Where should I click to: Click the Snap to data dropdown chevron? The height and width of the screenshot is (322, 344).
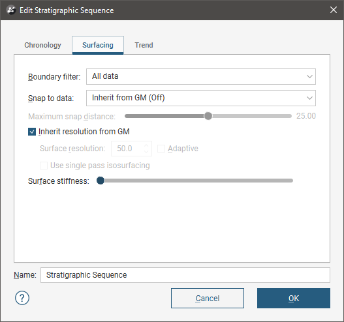click(x=309, y=98)
